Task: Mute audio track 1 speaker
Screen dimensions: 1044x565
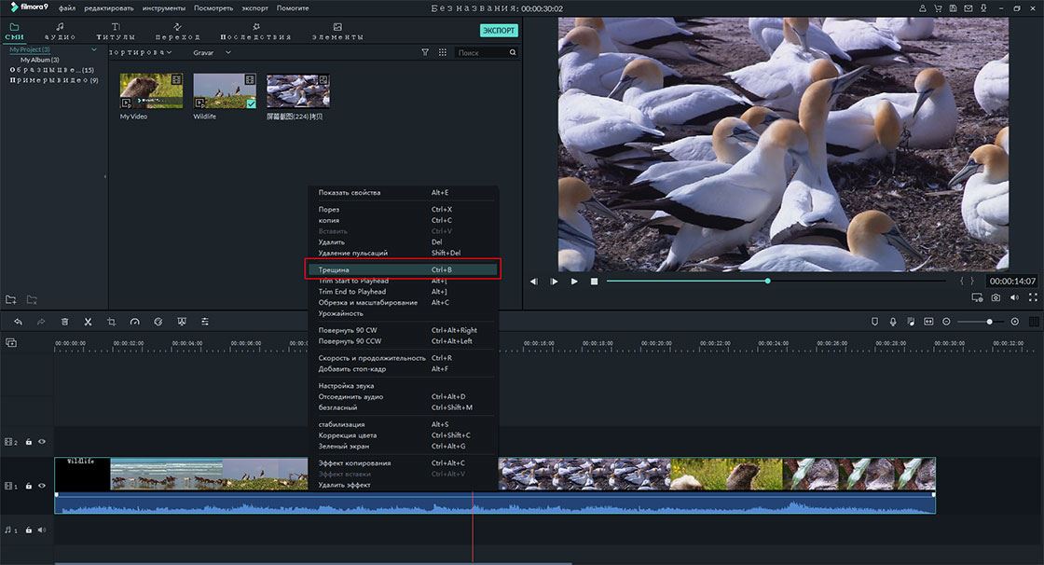Action: 42,530
